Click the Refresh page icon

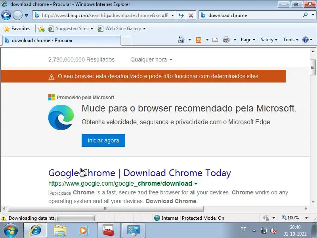pos(181,15)
